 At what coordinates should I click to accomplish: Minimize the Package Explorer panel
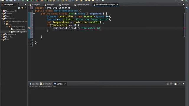click(22, 4)
